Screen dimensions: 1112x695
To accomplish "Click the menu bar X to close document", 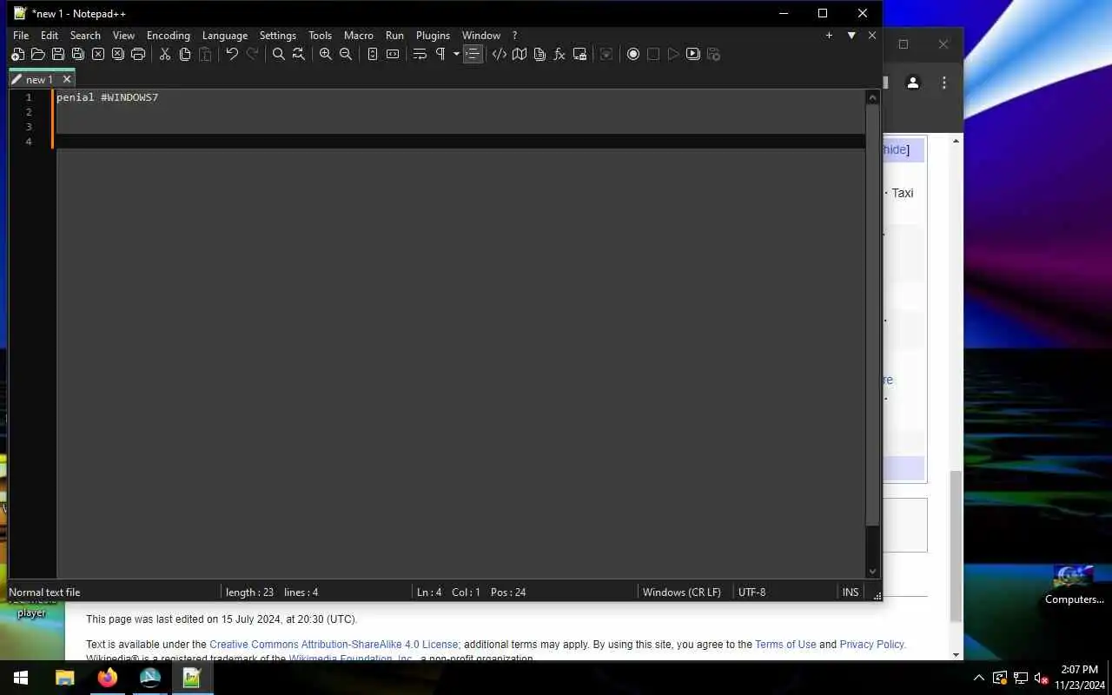I will pos(872,36).
